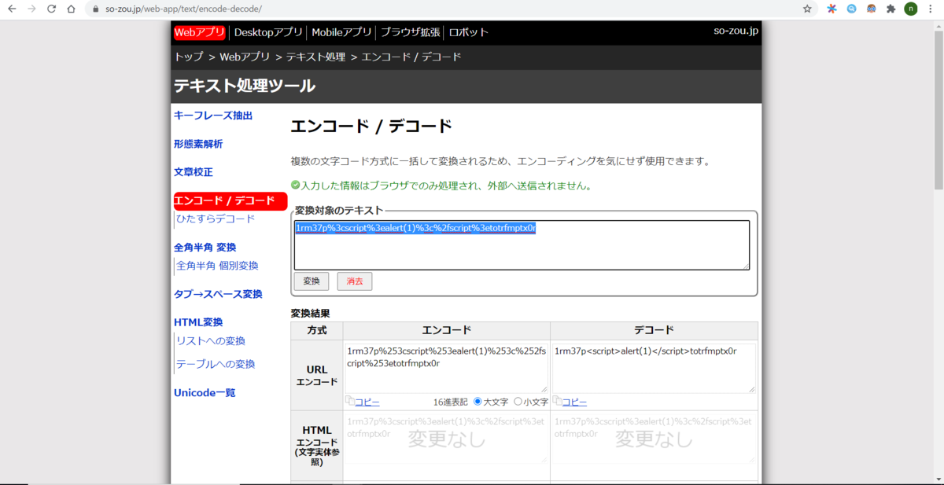The width and height of the screenshot is (944, 485).
Task: Click the browser back arrow
Action: pos(12,9)
